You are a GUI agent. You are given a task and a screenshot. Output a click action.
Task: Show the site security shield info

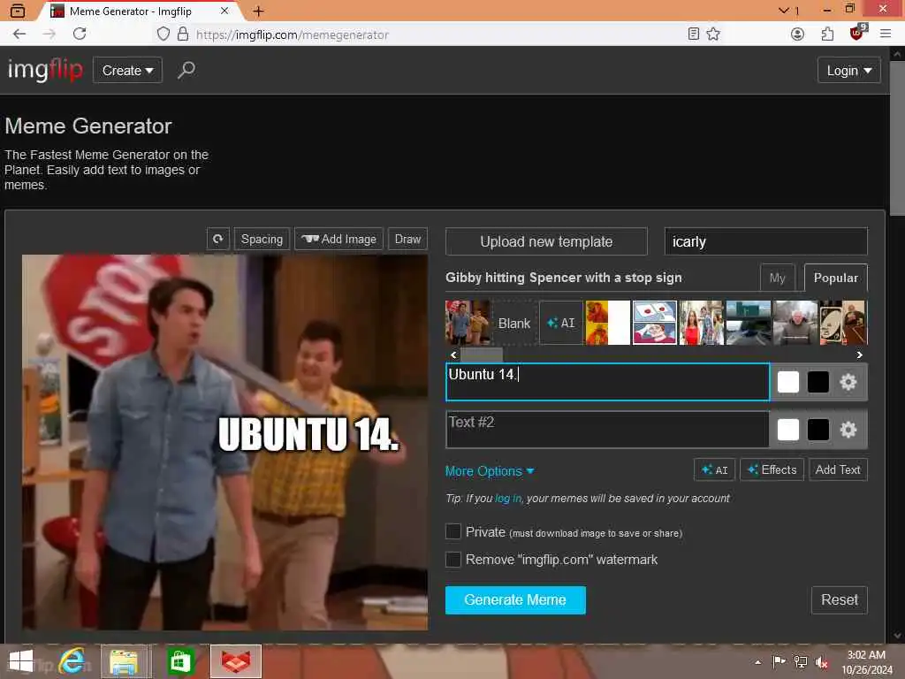(x=164, y=34)
